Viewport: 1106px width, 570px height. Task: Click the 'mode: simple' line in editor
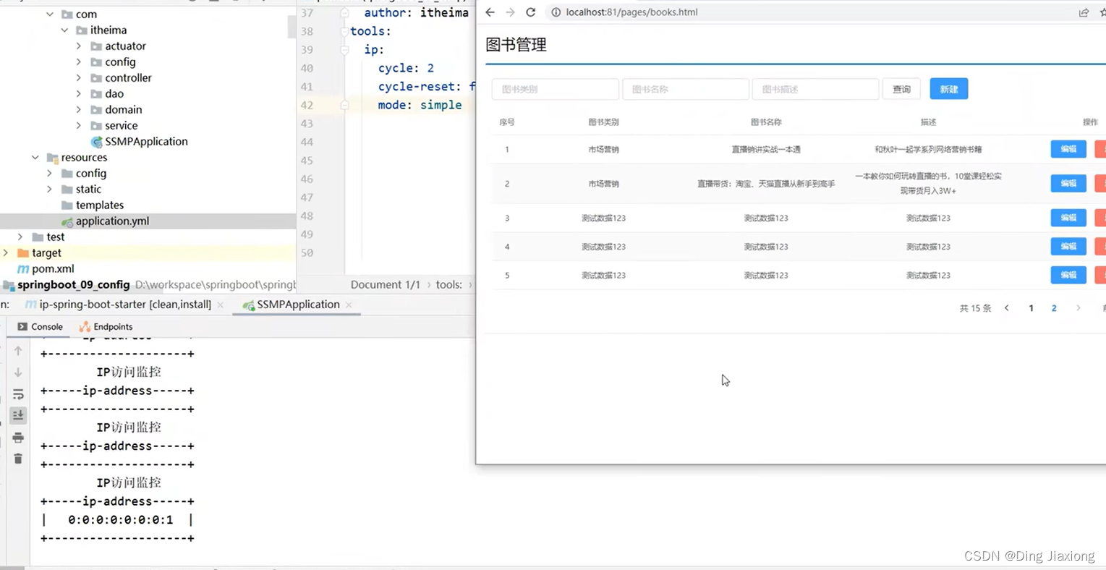tap(420, 105)
